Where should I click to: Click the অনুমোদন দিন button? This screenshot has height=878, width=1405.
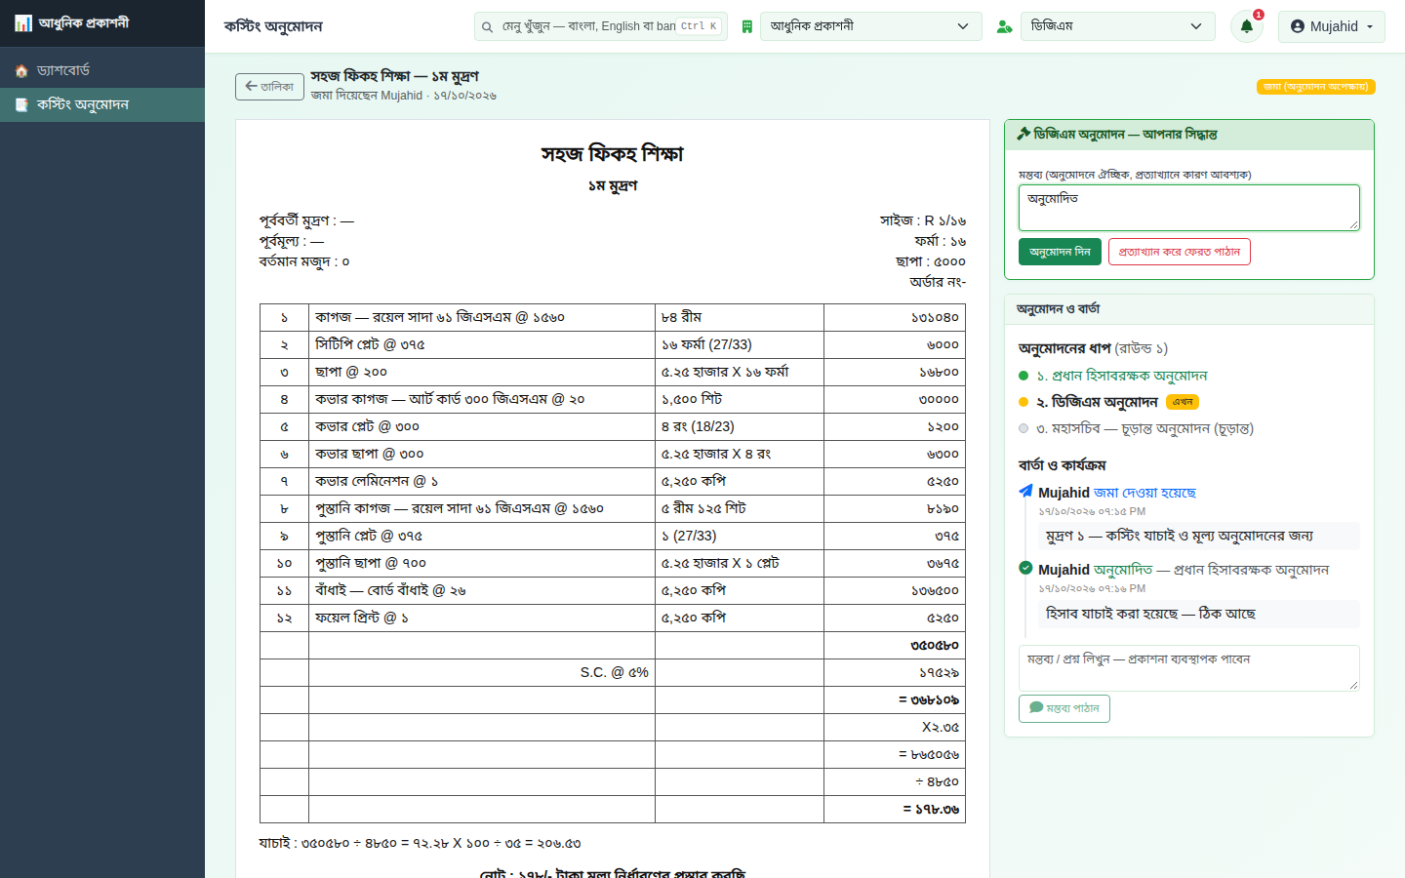(1060, 252)
